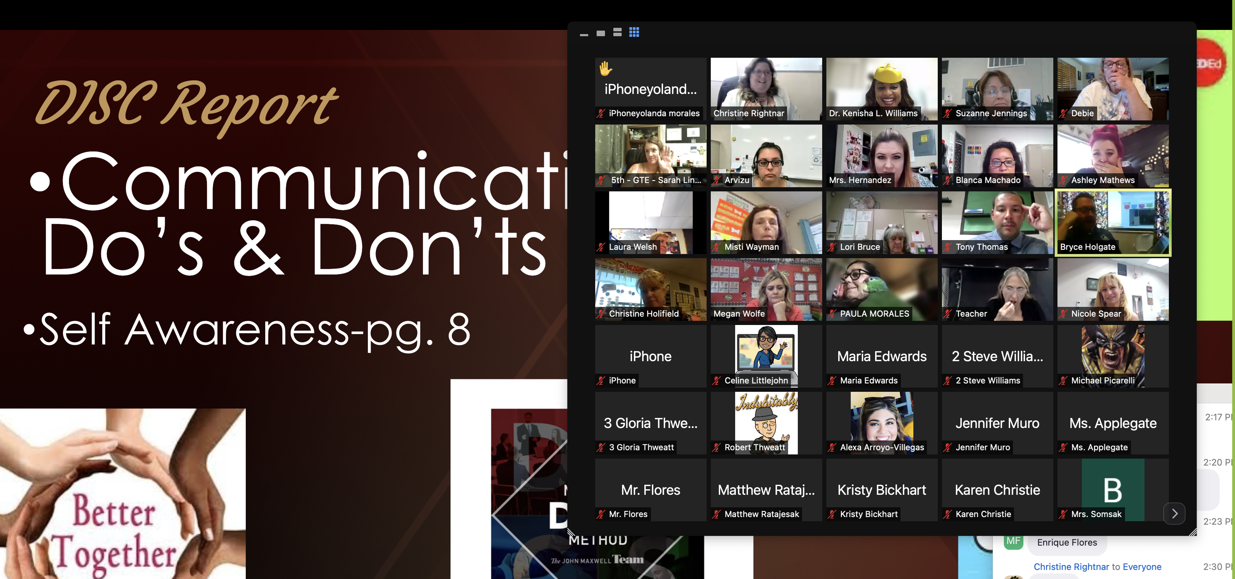This screenshot has width=1235, height=579.
Task: Click the Better Together image on slide
Action: (x=123, y=494)
